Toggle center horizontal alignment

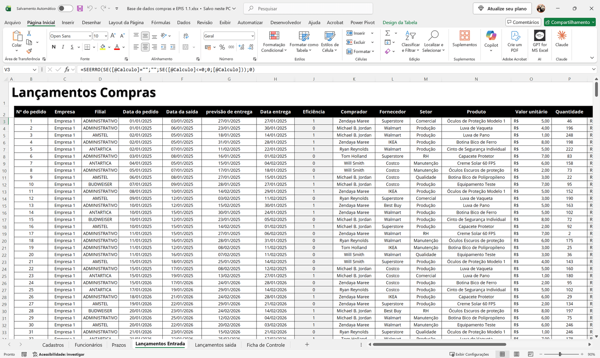click(145, 47)
